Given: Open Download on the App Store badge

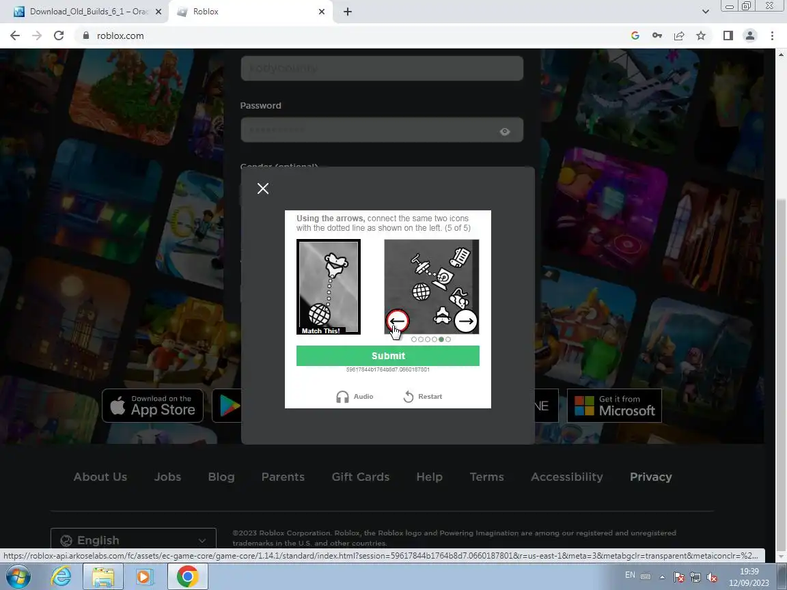Looking at the screenshot, I should point(153,406).
